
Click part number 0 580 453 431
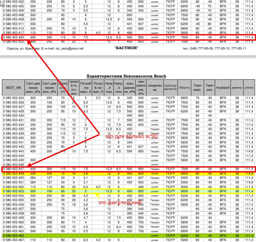13,120
